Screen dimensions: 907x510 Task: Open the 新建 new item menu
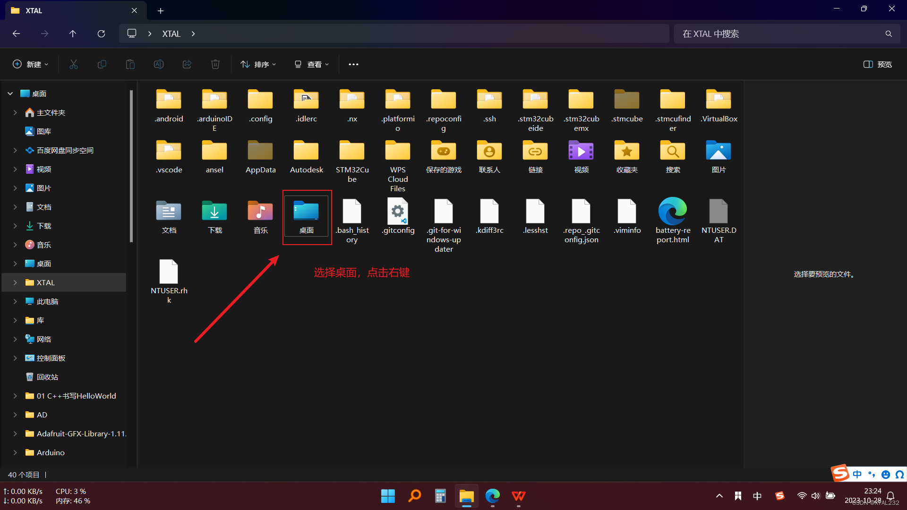(31, 64)
